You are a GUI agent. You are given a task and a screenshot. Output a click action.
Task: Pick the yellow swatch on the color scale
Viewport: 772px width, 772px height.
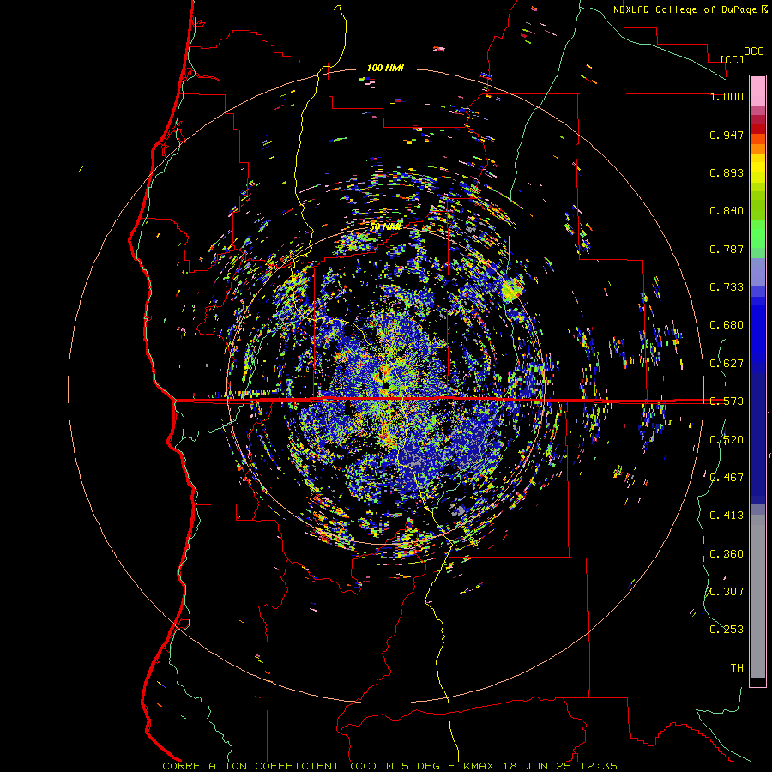click(x=757, y=168)
